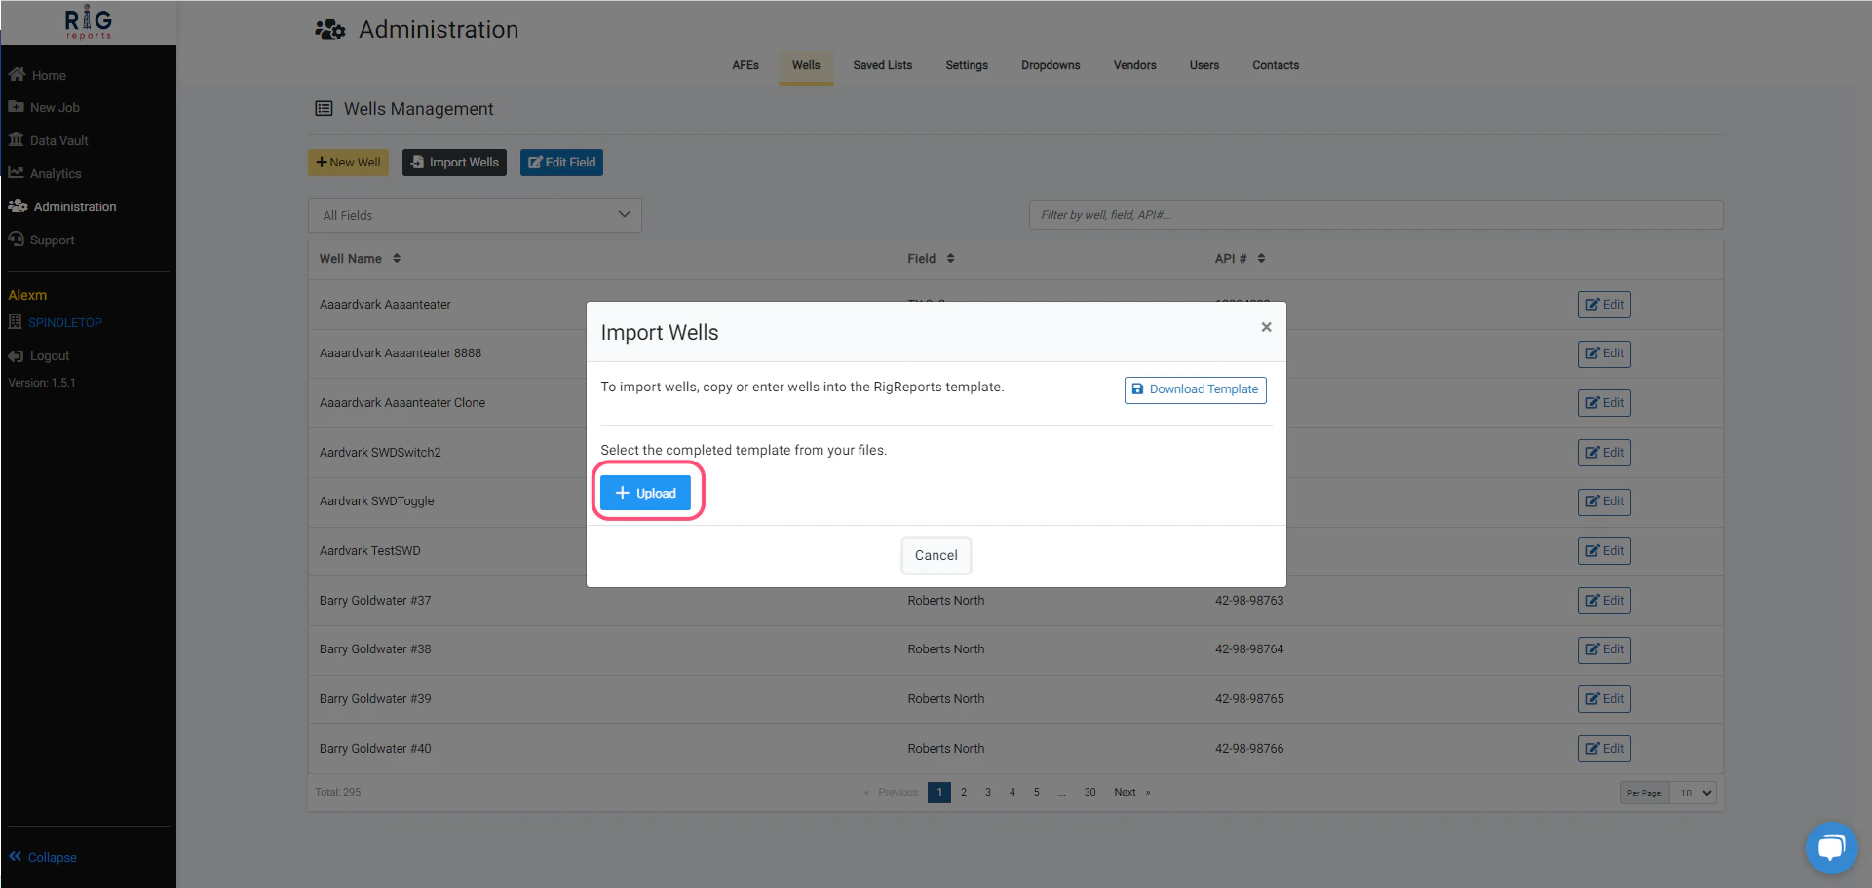Screen dimensions: 1872x888
Task: Switch to the Vendors tab
Action: tap(1135, 65)
